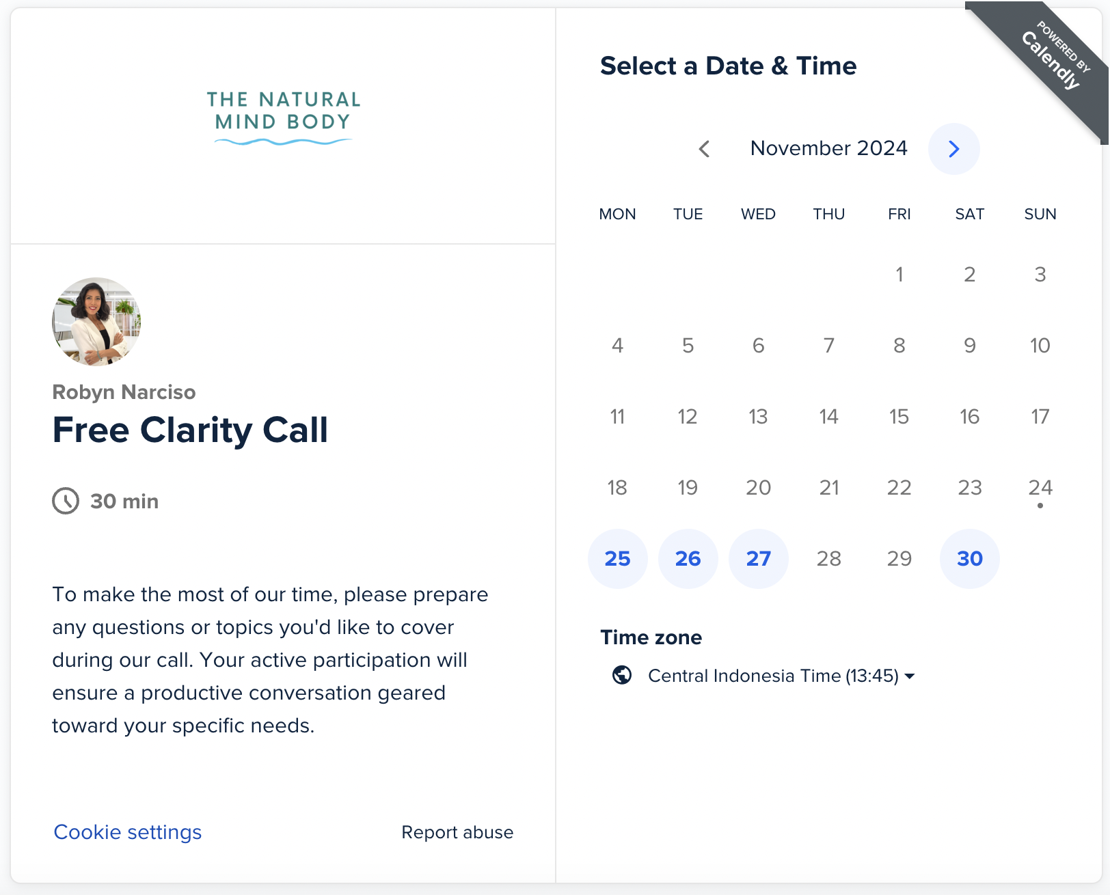The width and height of the screenshot is (1110, 895).
Task: Click the Free Clarity Call heading
Action: [x=191, y=430]
